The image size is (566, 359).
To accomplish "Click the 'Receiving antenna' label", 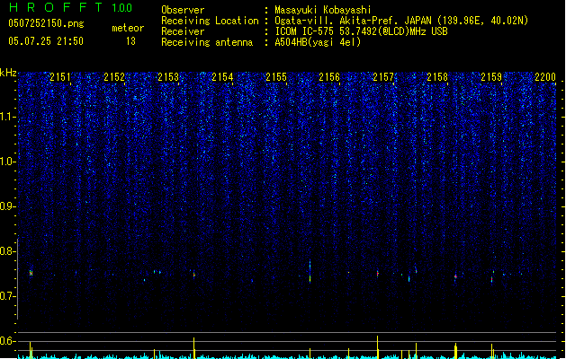I will 207,42.
